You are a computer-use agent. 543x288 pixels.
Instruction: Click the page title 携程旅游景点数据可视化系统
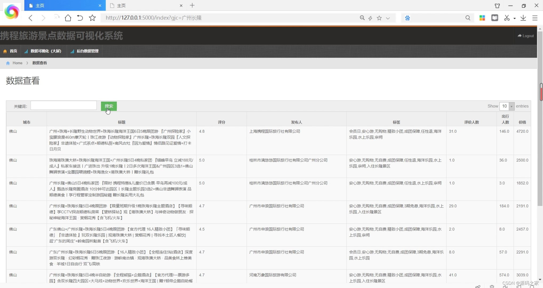[61, 36]
